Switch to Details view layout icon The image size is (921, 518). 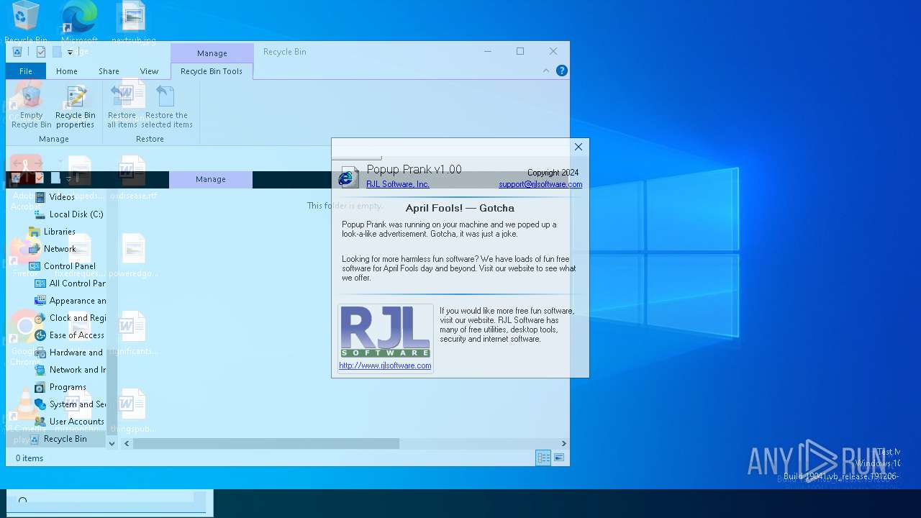(543, 458)
